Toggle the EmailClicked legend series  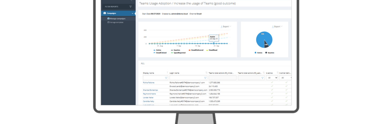(x=160, y=53)
